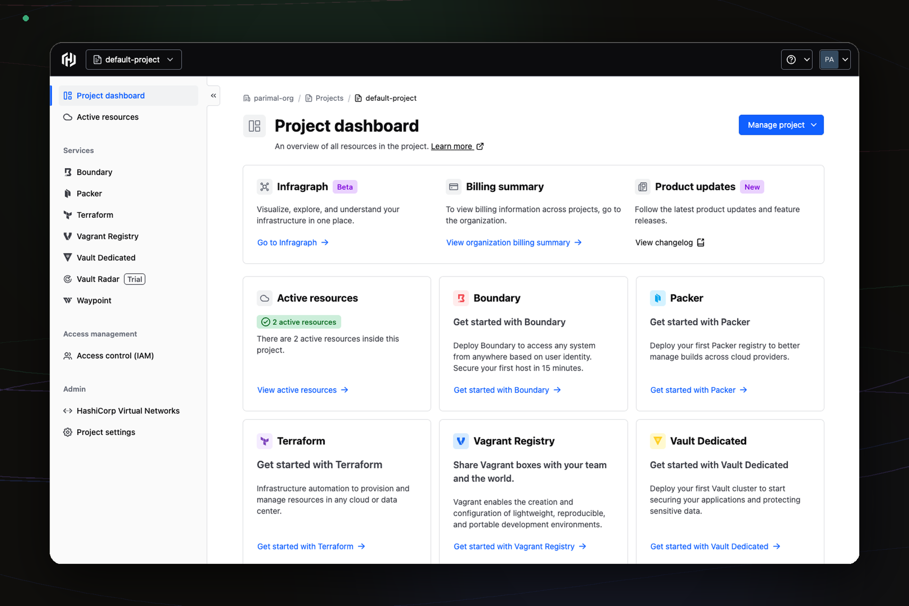Open the Learn more link

click(457, 146)
